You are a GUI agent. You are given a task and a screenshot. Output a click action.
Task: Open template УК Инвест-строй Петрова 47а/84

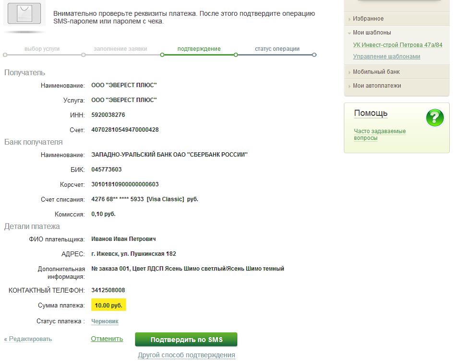click(397, 45)
